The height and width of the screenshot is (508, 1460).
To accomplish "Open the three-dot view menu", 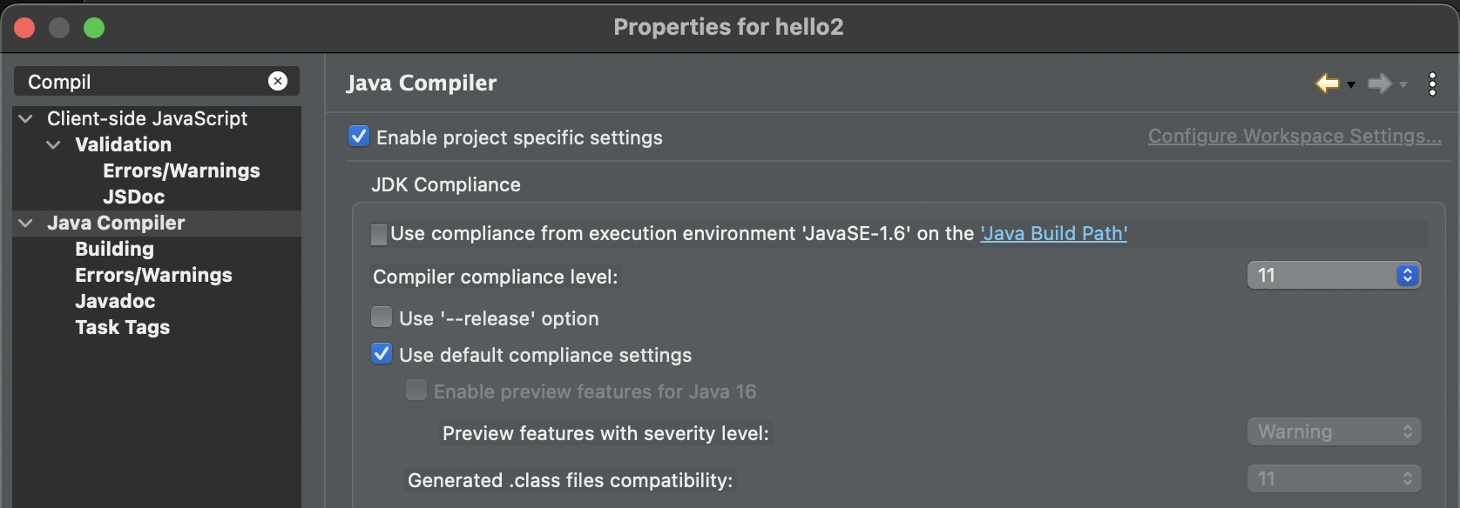I will 1432,84.
